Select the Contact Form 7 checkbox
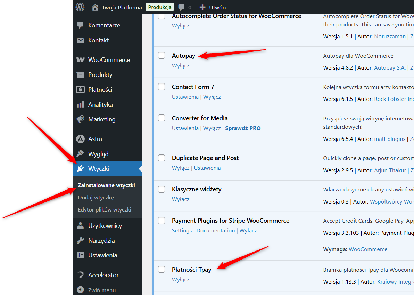Image resolution: width=414 pixels, height=295 pixels. [x=162, y=87]
